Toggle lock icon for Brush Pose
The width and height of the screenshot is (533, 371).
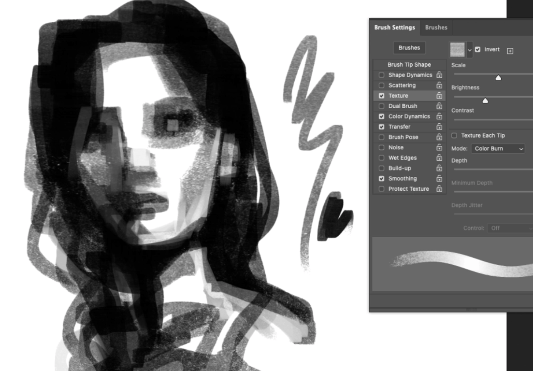(439, 137)
